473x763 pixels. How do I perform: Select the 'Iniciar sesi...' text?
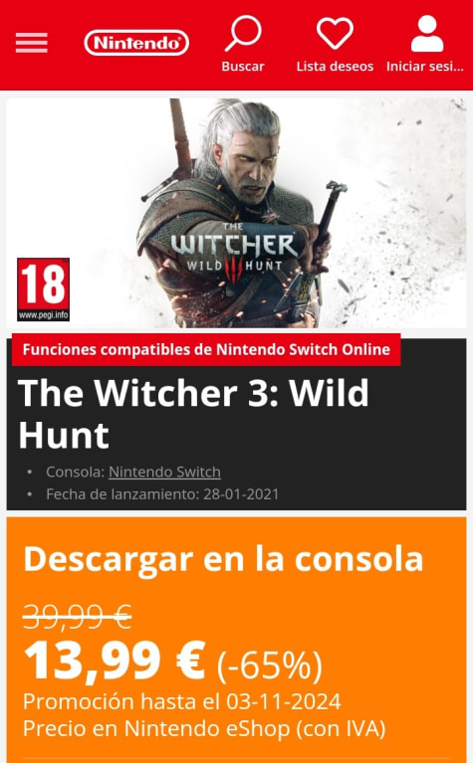[x=425, y=67]
